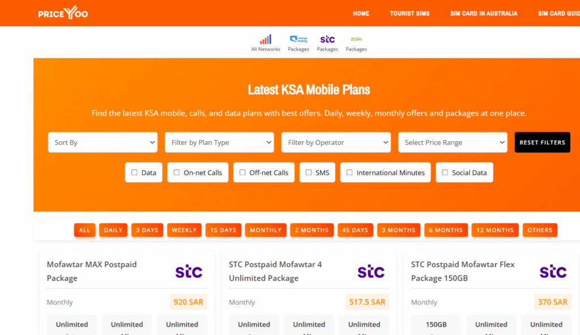Go to the HOME menu item
The height and width of the screenshot is (335, 580).
coord(361,14)
